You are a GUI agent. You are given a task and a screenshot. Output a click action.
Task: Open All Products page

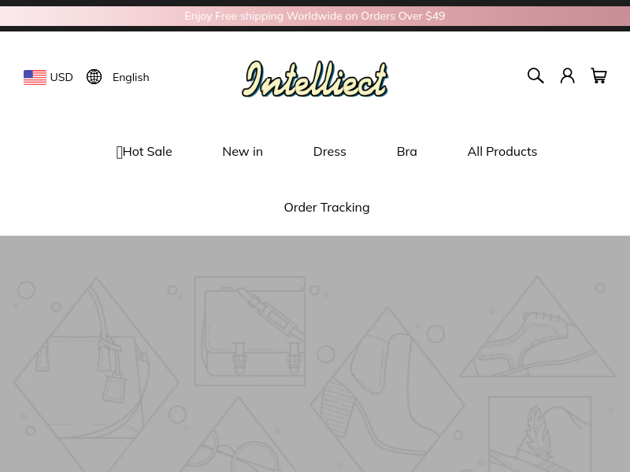[502, 152]
